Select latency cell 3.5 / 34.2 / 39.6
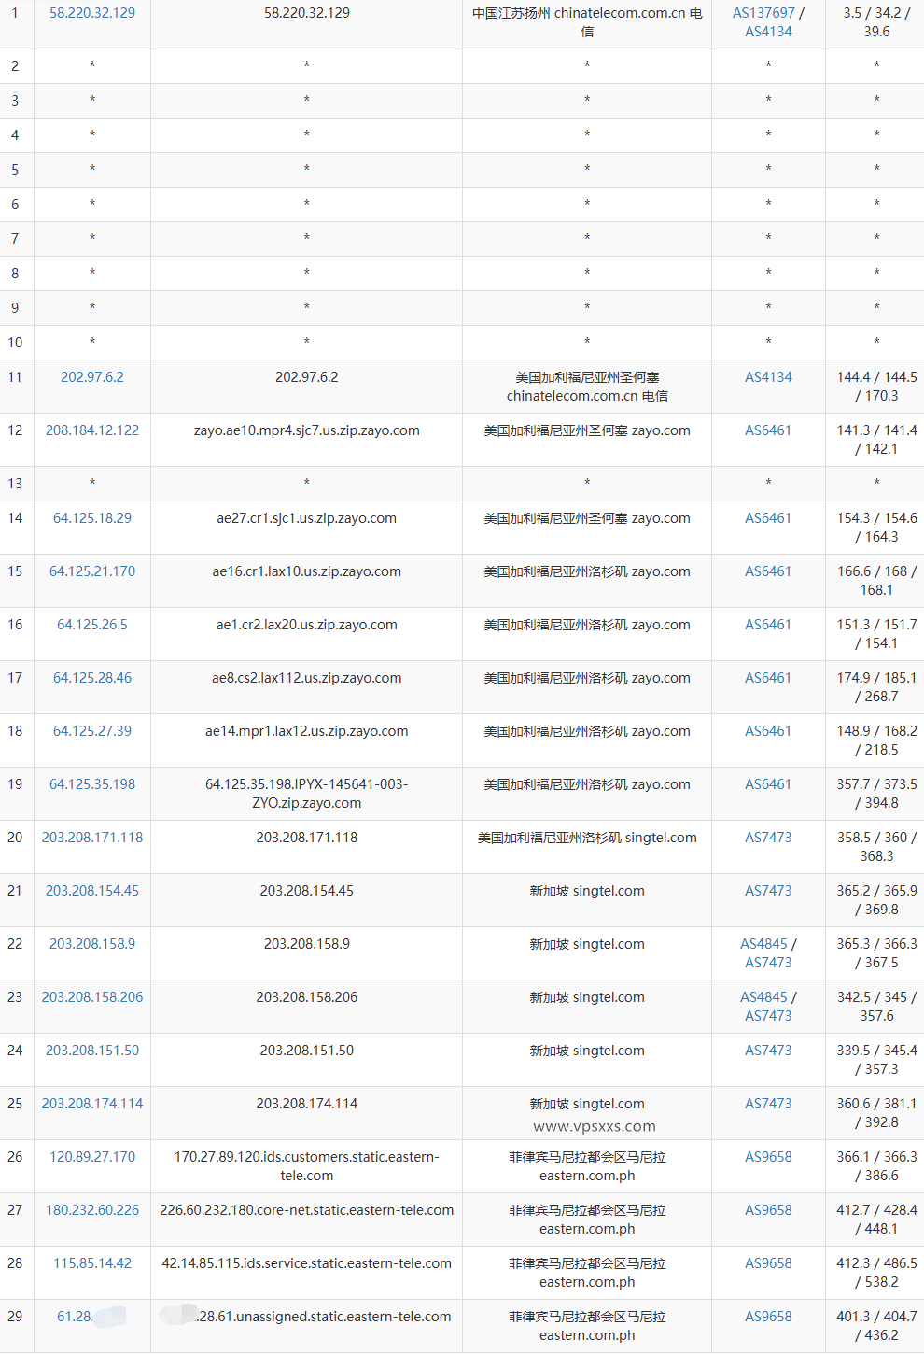This screenshot has height=1354, width=924. pos(876,22)
